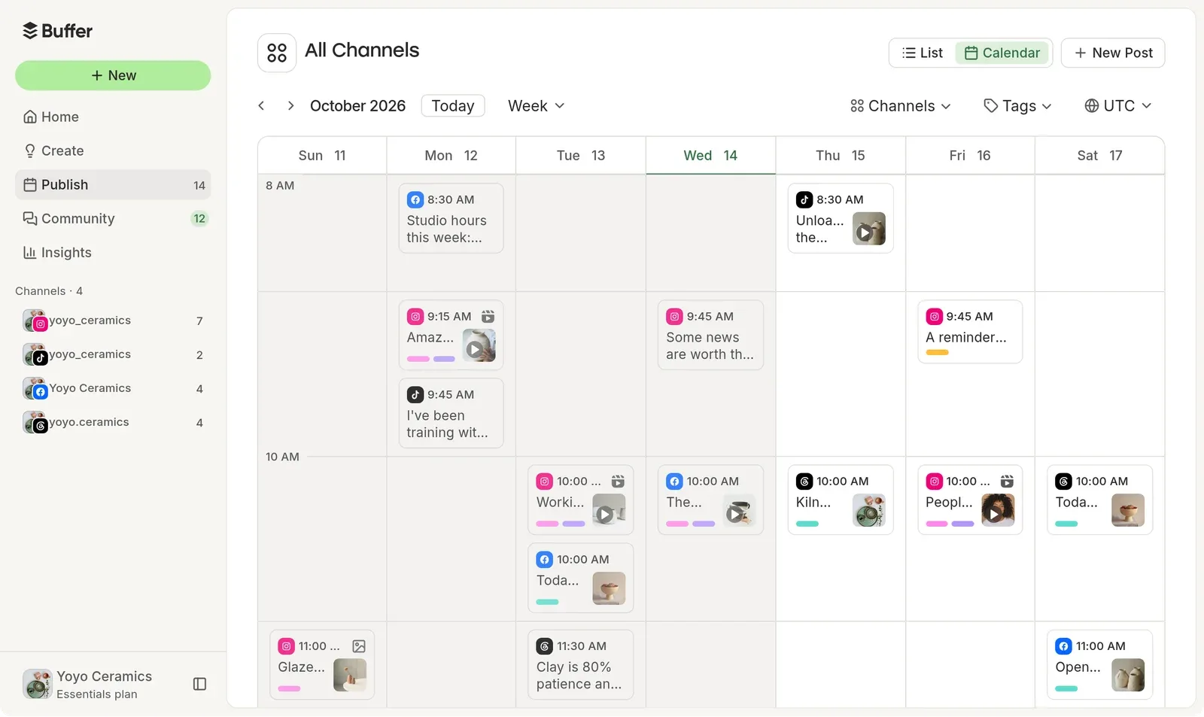This screenshot has height=717, width=1204.
Task: Go to previous week arrow
Action: pos(261,106)
